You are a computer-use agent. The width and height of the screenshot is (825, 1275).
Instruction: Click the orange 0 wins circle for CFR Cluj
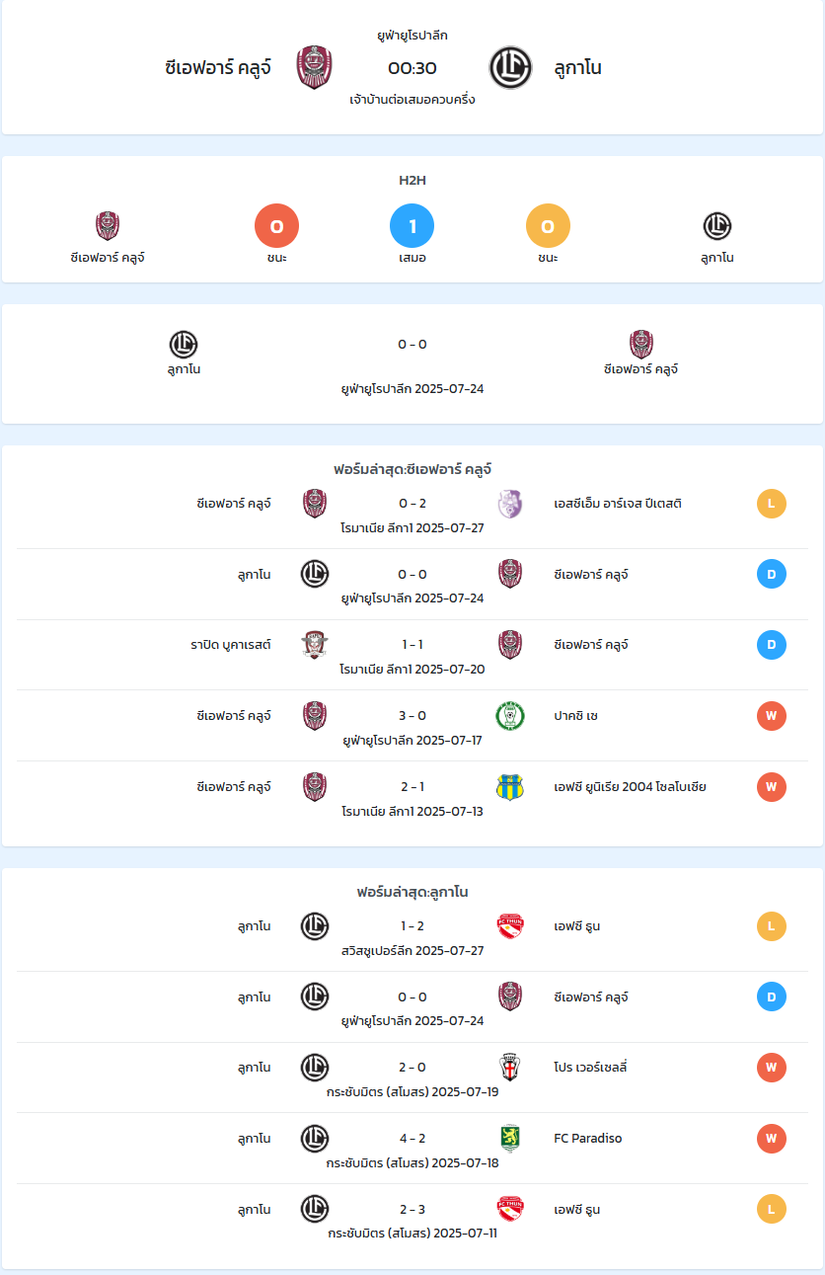(276, 226)
